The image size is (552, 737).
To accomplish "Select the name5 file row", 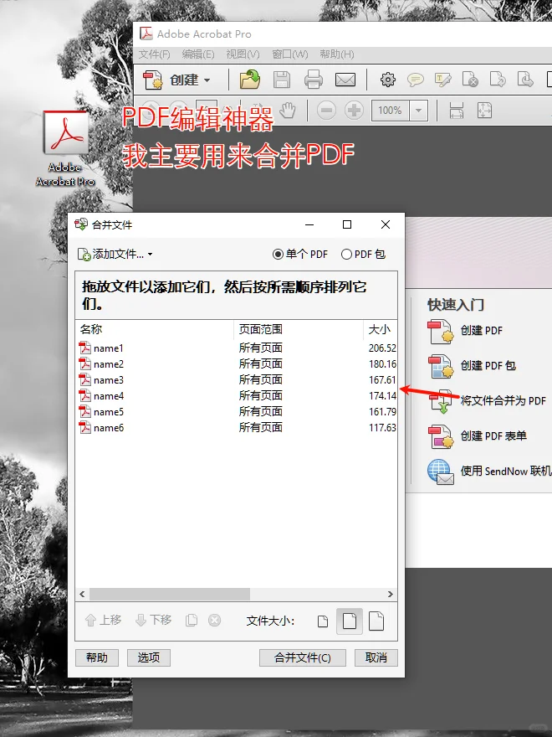I will click(x=236, y=412).
